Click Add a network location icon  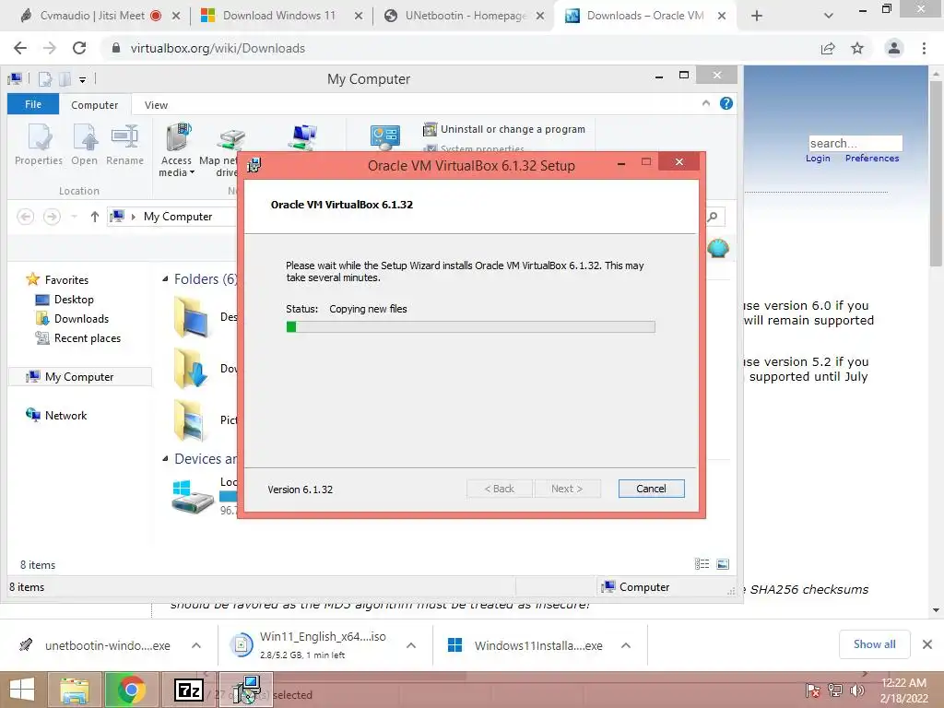coord(302,137)
